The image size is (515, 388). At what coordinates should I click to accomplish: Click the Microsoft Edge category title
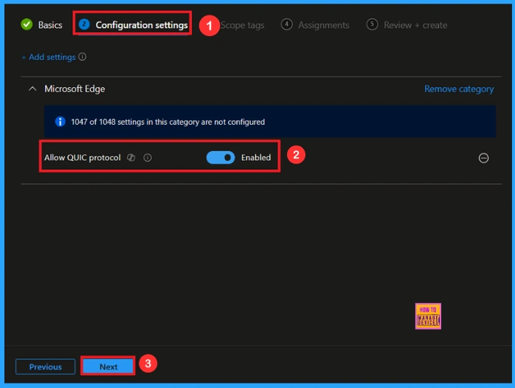[x=75, y=89]
